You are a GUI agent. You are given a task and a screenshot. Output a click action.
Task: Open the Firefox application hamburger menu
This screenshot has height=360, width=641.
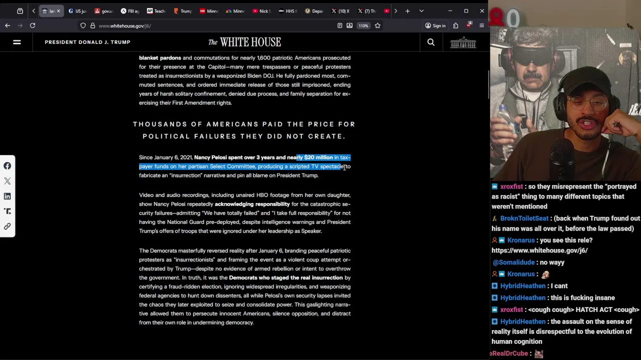click(x=482, y=25)
